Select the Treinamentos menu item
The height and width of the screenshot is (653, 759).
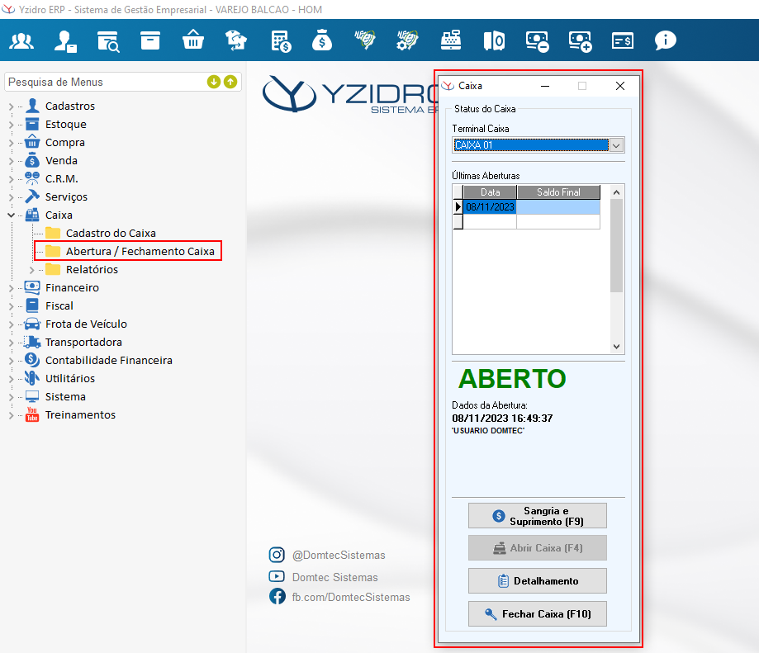click(x=80, y=414)
